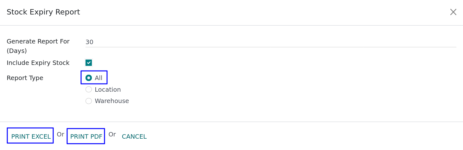Click the Include Expiry Stock label
This screenshot has height=150, width=463.
[x=38, y=63]
